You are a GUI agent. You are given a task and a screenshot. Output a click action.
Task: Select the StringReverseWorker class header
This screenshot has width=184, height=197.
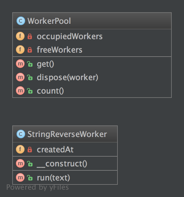click(67, 134)
